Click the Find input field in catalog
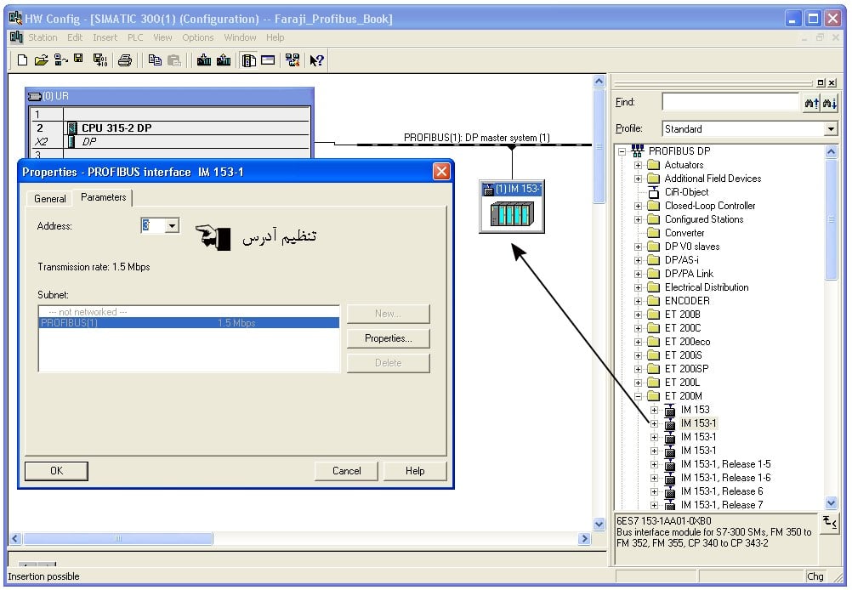 (732, 102)
